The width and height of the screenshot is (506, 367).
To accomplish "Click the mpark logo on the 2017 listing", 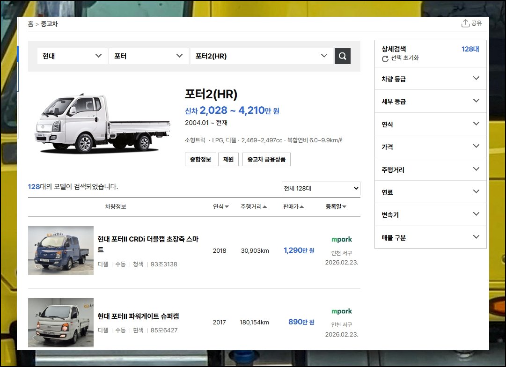I will point(341,311).
